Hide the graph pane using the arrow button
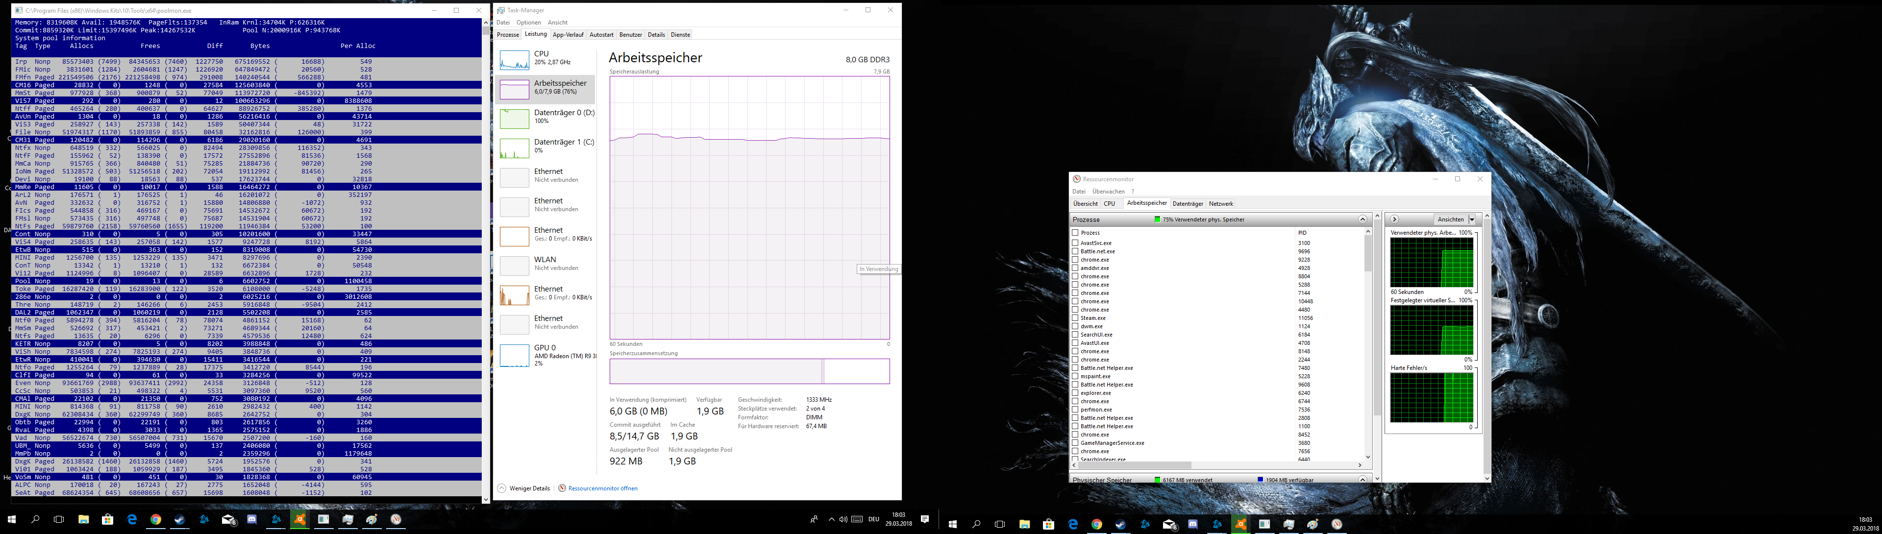The height and width of the screenshot is (534, 1882). tap(1394, 219)
